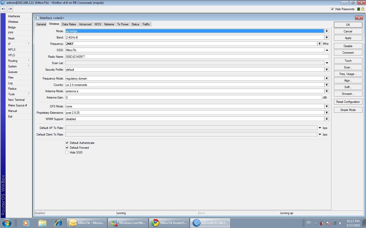Toggle Hide Passwords checkbox
The height and width of the screenshot is (228, 366).
(332, 9)
